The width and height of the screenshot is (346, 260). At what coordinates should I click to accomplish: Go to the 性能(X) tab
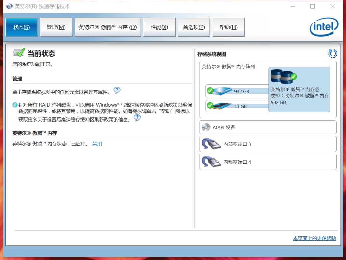[159, 27]
